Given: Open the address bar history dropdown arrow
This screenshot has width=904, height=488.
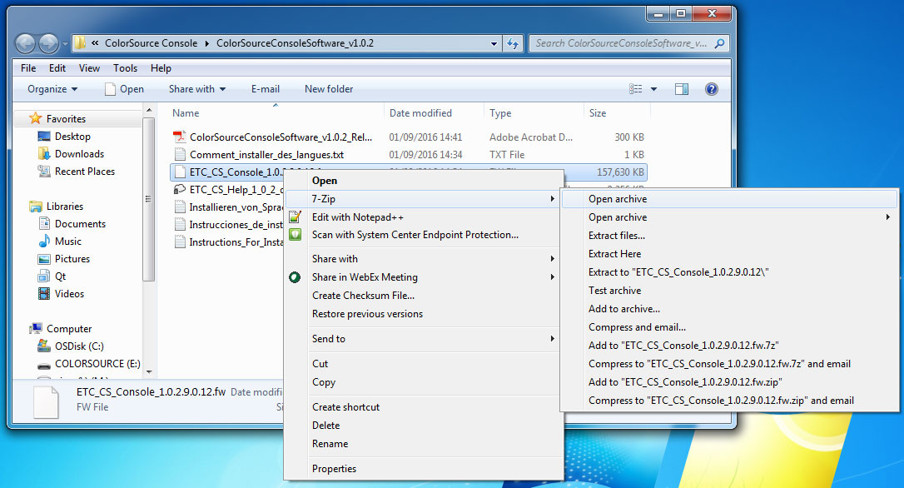Looking at the screenshot, I should [494, 43].
